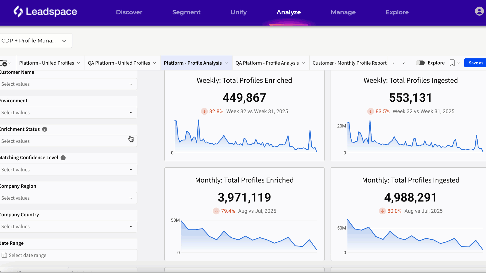Click the 'Weekly: Total Profiles Enriched' title
Image resolution: width=486 pixels, height=273 pixels.
point(244,80)
